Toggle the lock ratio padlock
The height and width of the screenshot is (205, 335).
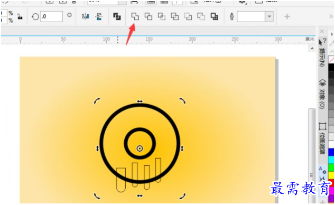(20, 17)
